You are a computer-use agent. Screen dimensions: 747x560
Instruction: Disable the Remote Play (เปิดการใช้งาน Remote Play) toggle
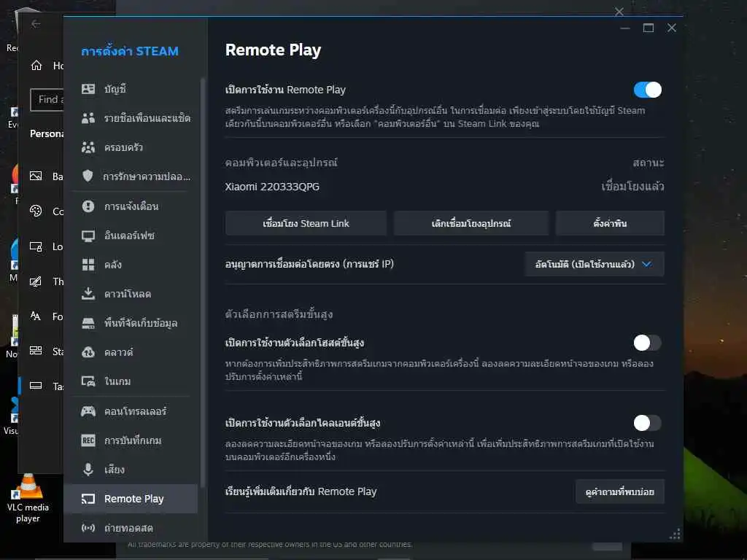(648, 90)
